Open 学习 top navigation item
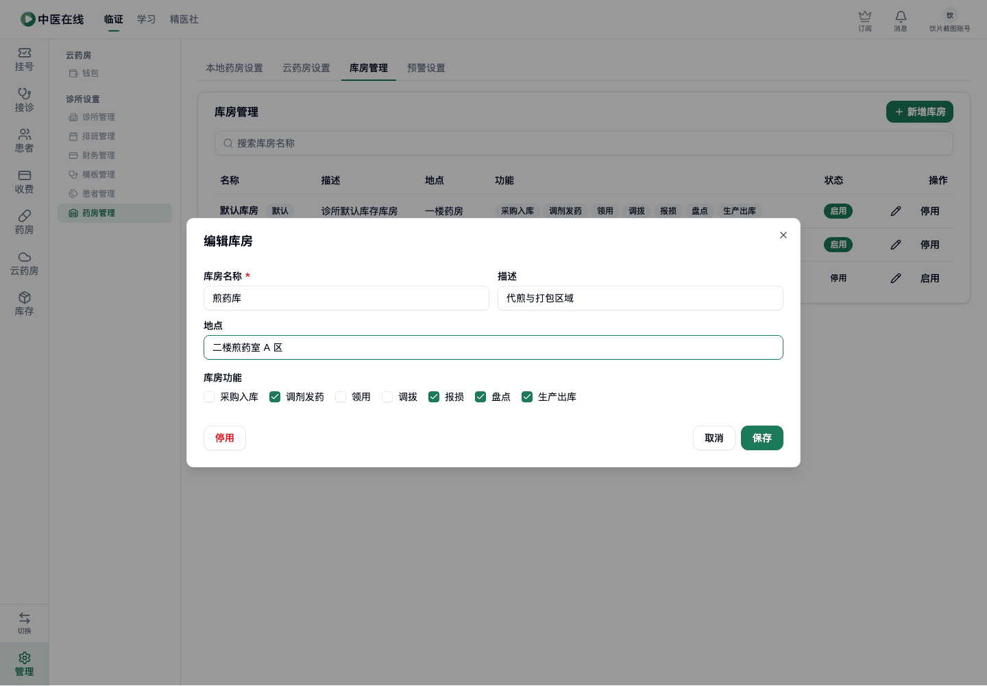Viewport: 987px width, 686px height. click(x=147, y=19)
